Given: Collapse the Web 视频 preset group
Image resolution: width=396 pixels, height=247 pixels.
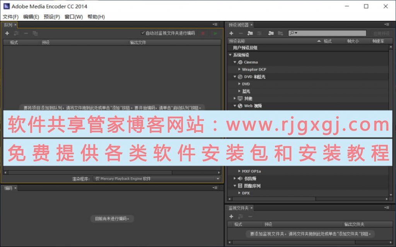Looking at the screenshot, I should click(x=235, y=106).
